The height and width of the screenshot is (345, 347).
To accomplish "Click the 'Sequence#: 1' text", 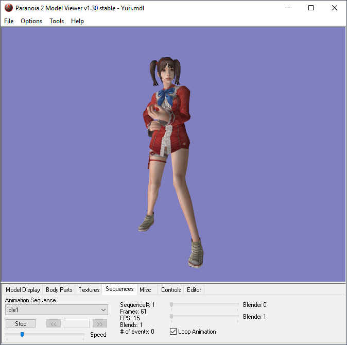I will tap(137, 305).
